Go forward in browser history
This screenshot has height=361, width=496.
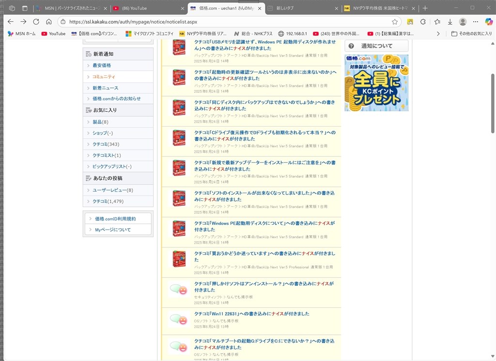tap(23, 22)
